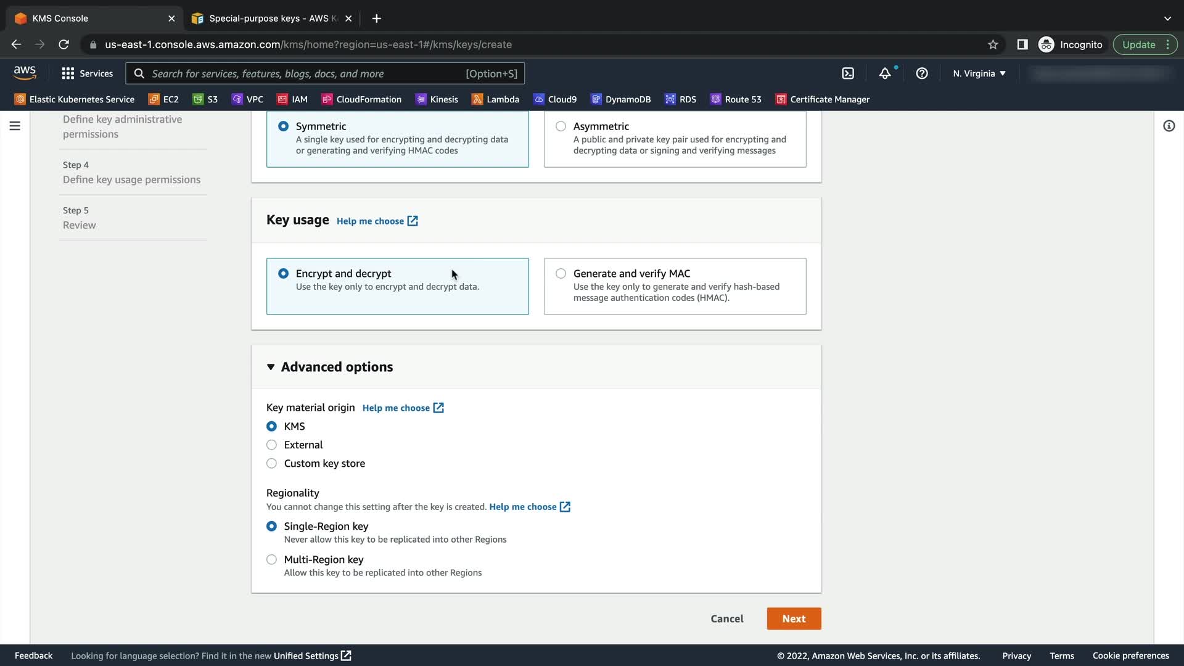Collapse the Advanced options section
The height and width of the screenshot is (666, 1184).
[x=271, y=367]
